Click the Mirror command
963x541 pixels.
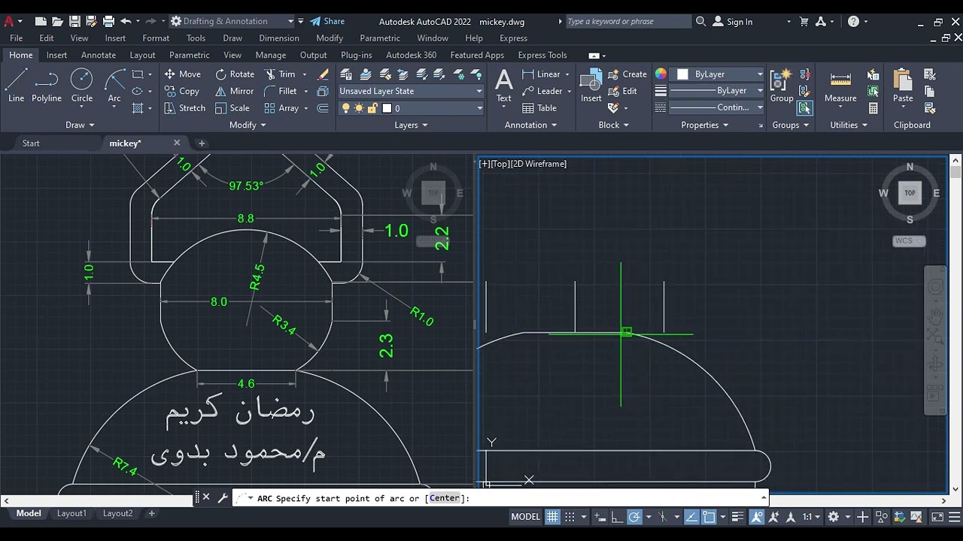click(x=235, y=91)
